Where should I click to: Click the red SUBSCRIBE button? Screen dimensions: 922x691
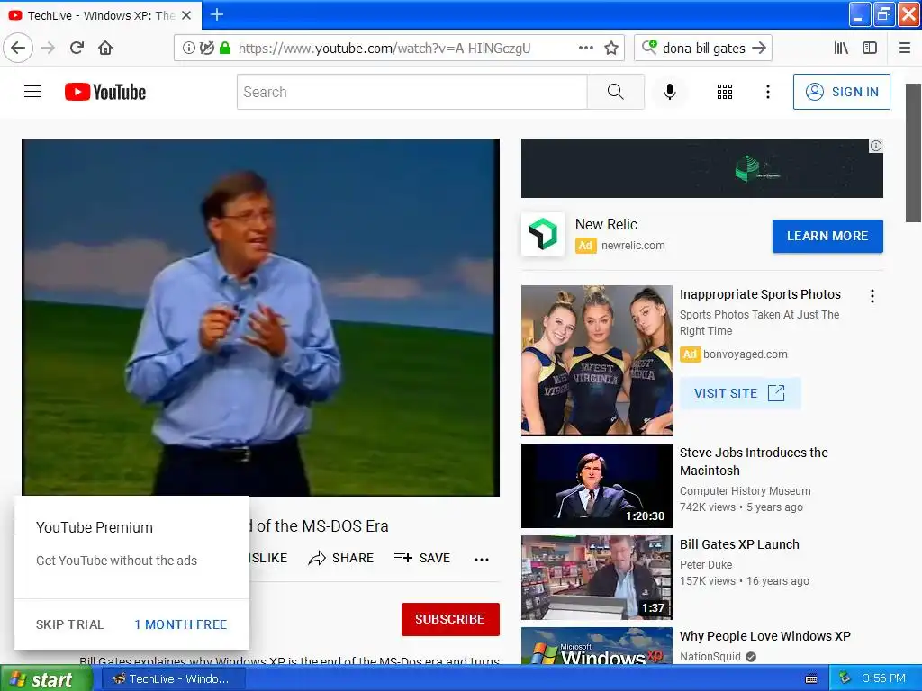click(x=450, y=619)
